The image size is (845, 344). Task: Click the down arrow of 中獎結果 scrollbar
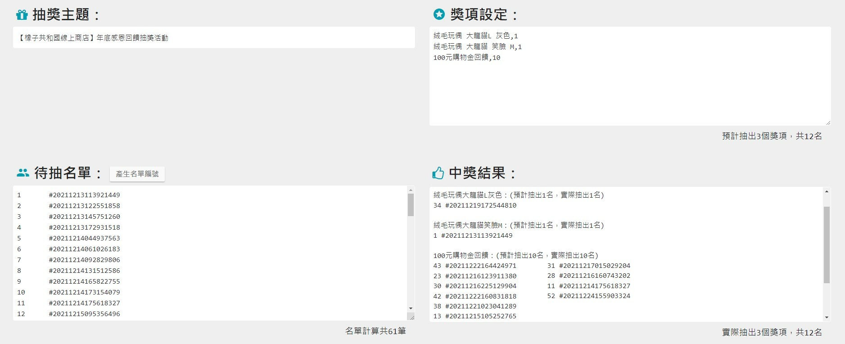(x=827, y=317)
